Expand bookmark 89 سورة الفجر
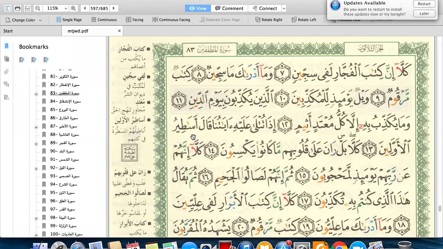The height and width of the screenshot is (249, 443). (x=36, y=144)
